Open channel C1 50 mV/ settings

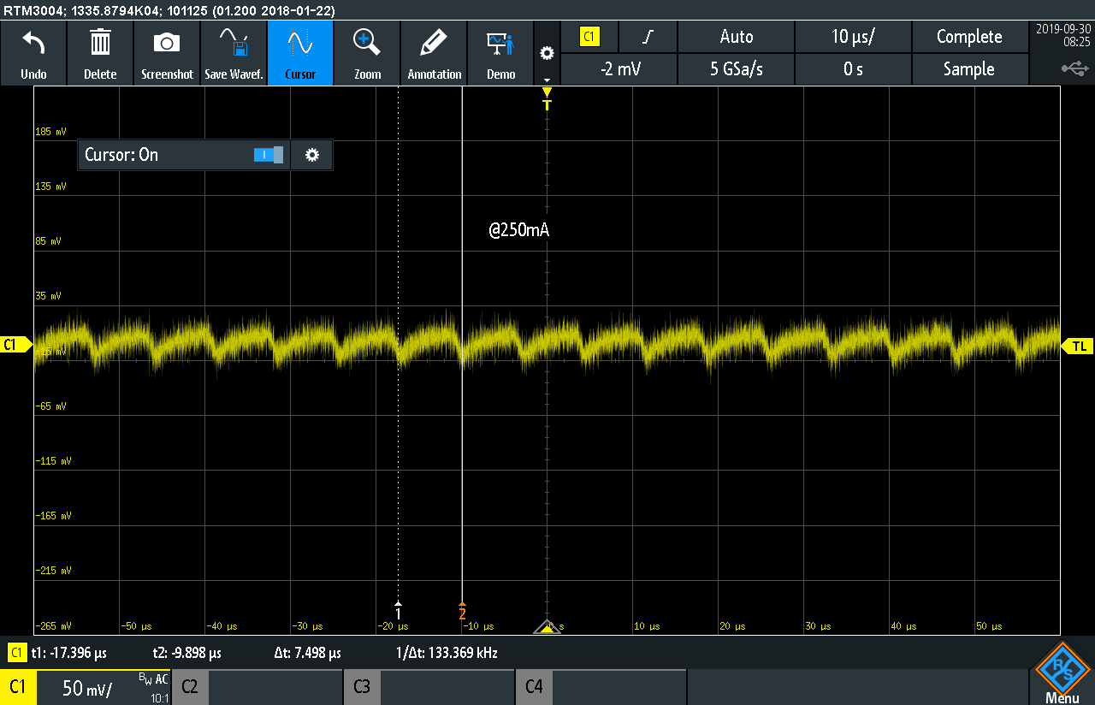click(x=86, y=687)
